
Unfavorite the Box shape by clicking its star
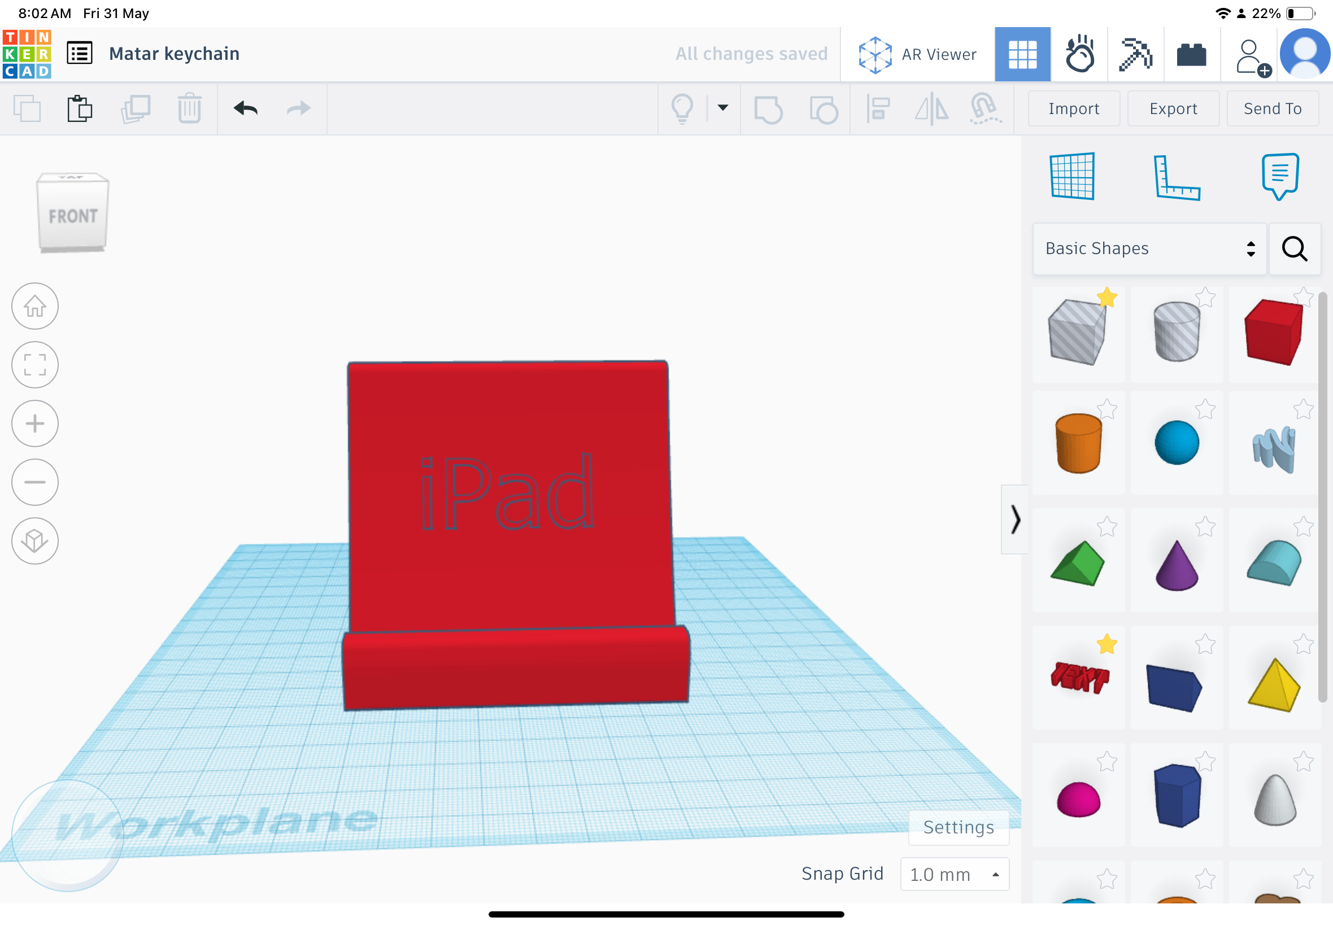tap(1107, 297)
